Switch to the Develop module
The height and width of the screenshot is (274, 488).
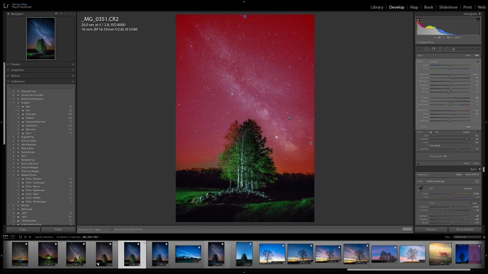[x=396, y=7]
